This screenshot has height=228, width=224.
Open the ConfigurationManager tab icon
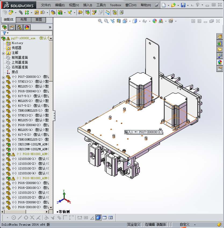point(19,27)
